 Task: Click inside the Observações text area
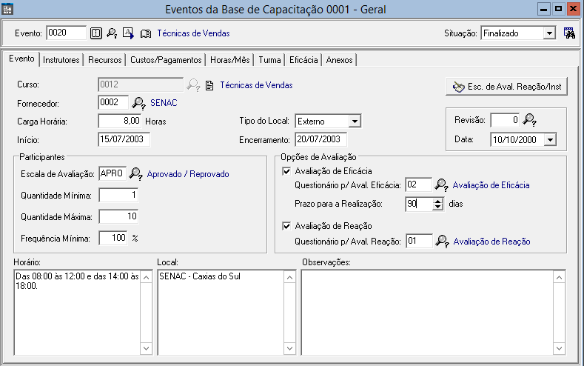428,311
